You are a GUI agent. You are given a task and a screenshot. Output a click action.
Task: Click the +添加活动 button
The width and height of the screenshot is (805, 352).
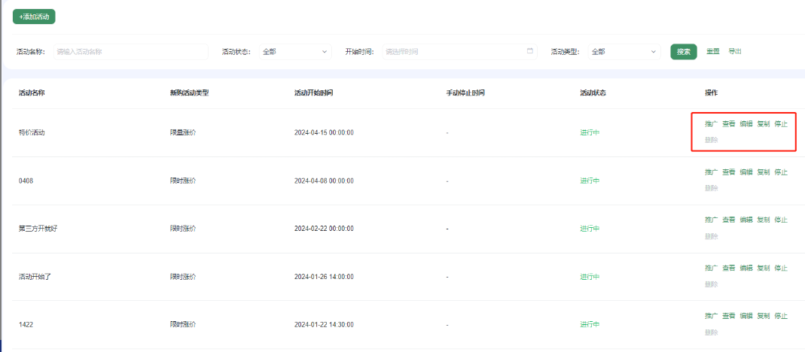(34, 16)
